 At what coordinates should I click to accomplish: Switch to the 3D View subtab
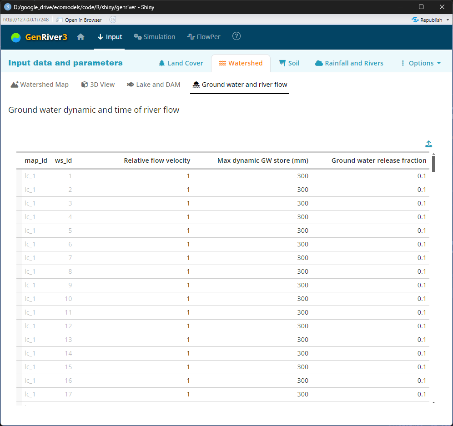click(x=98, y=85)
